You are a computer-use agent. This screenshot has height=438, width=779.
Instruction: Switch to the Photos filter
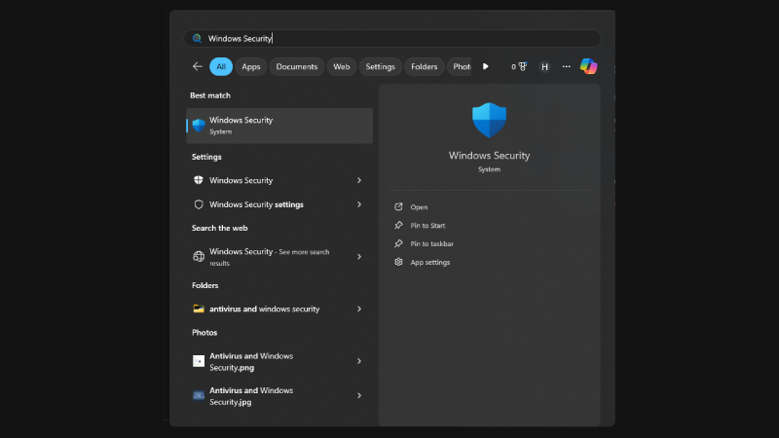tap(460, 66)
